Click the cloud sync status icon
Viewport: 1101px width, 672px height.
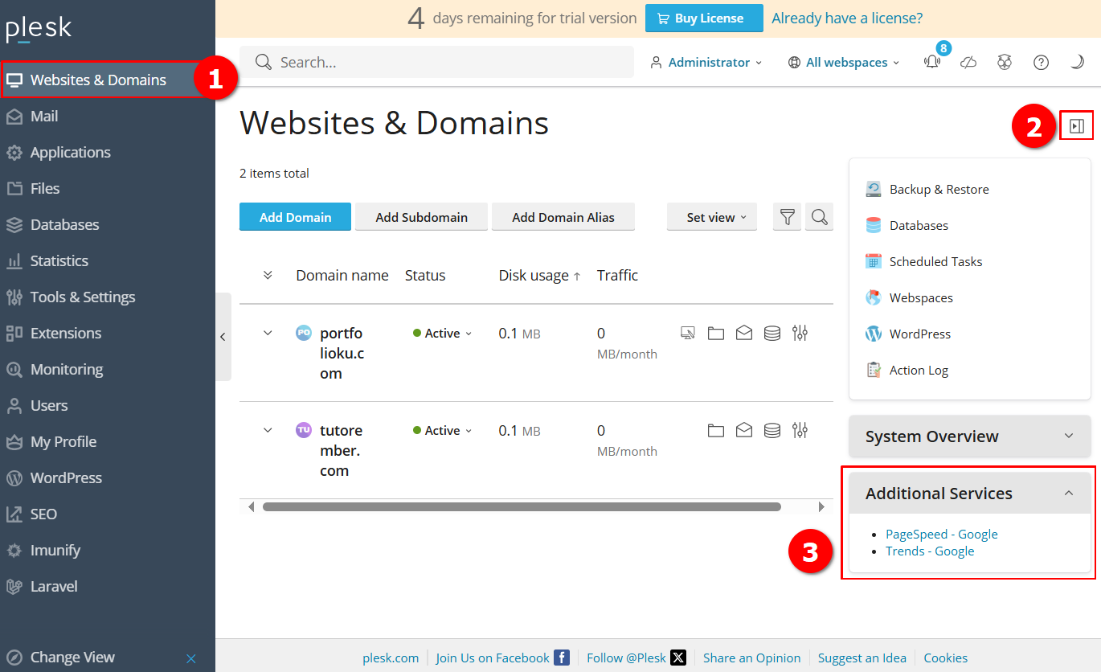point(968,62)
